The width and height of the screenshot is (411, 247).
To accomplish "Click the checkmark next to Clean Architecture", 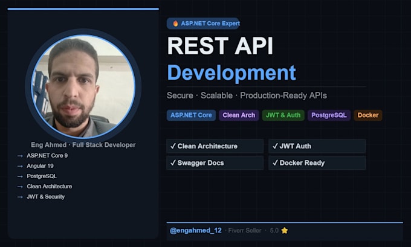I will pyautogui.click(x=173, y=146).
